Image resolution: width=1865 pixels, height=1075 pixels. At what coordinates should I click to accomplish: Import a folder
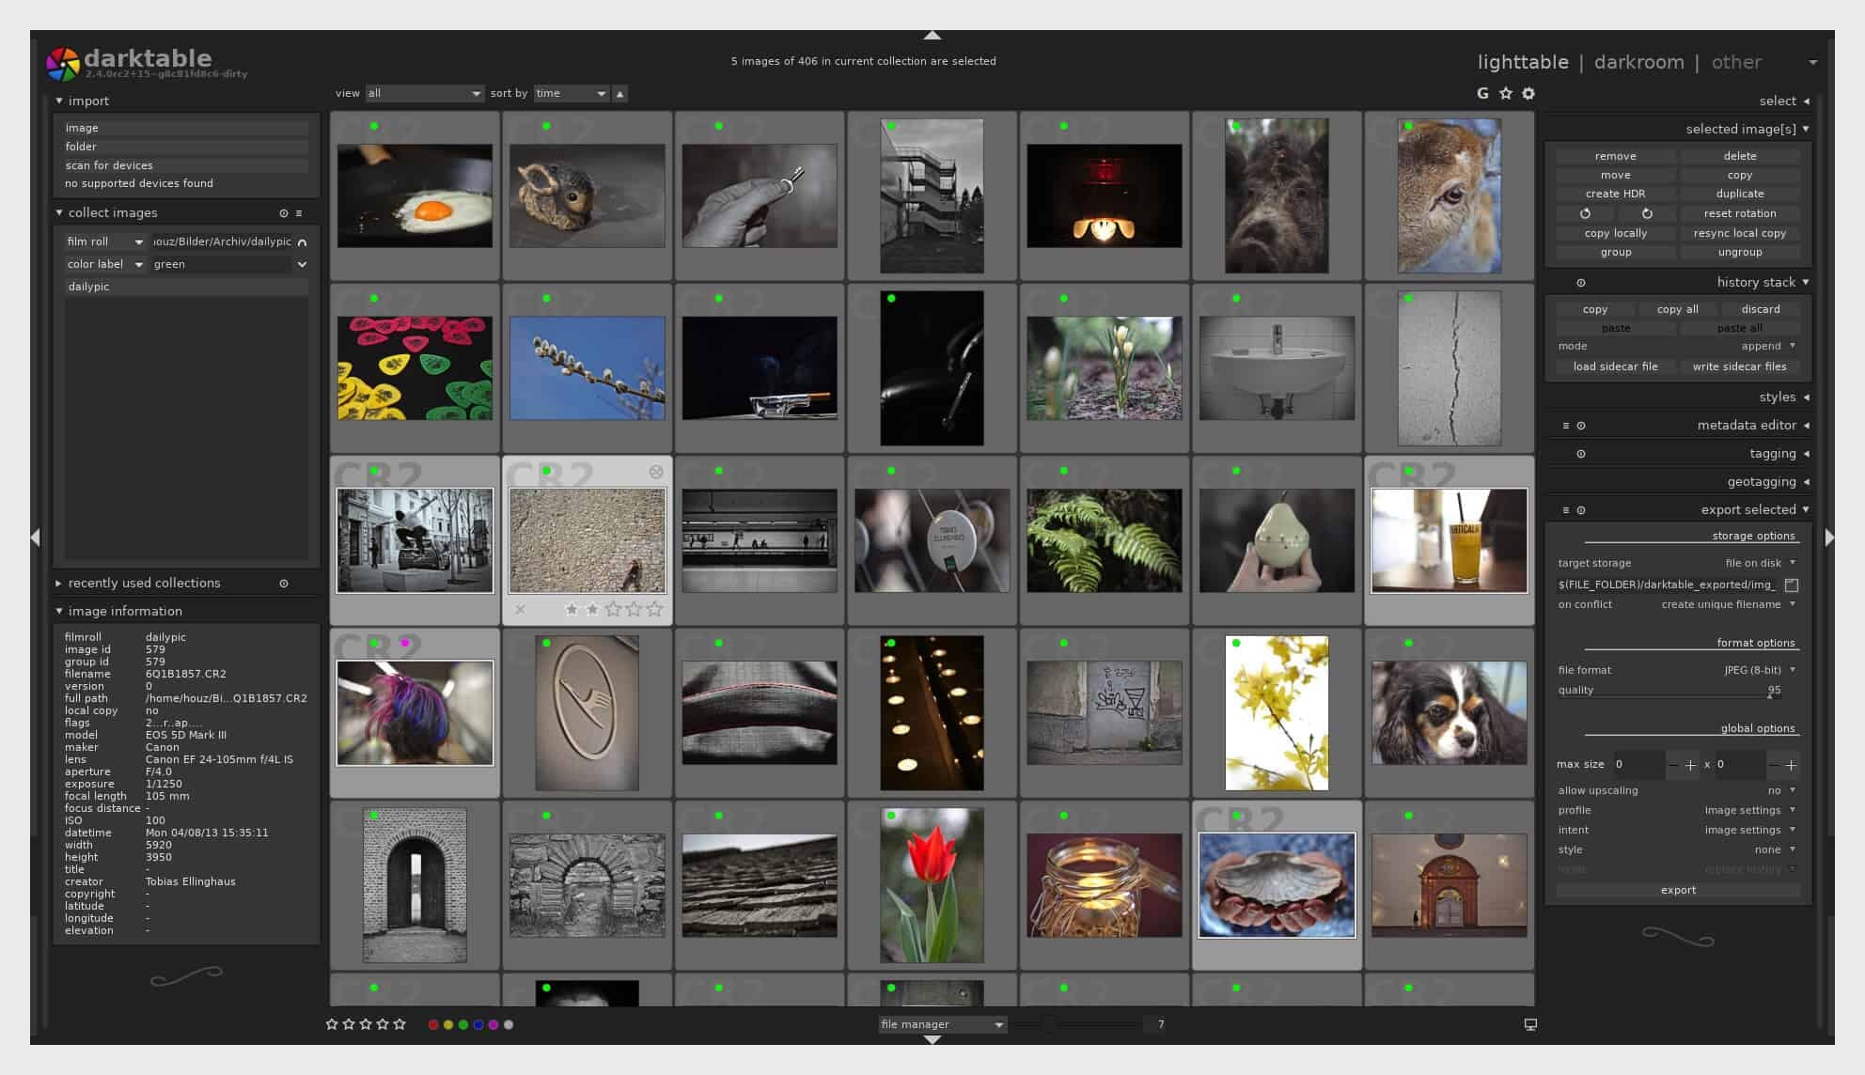click(185, 147)
